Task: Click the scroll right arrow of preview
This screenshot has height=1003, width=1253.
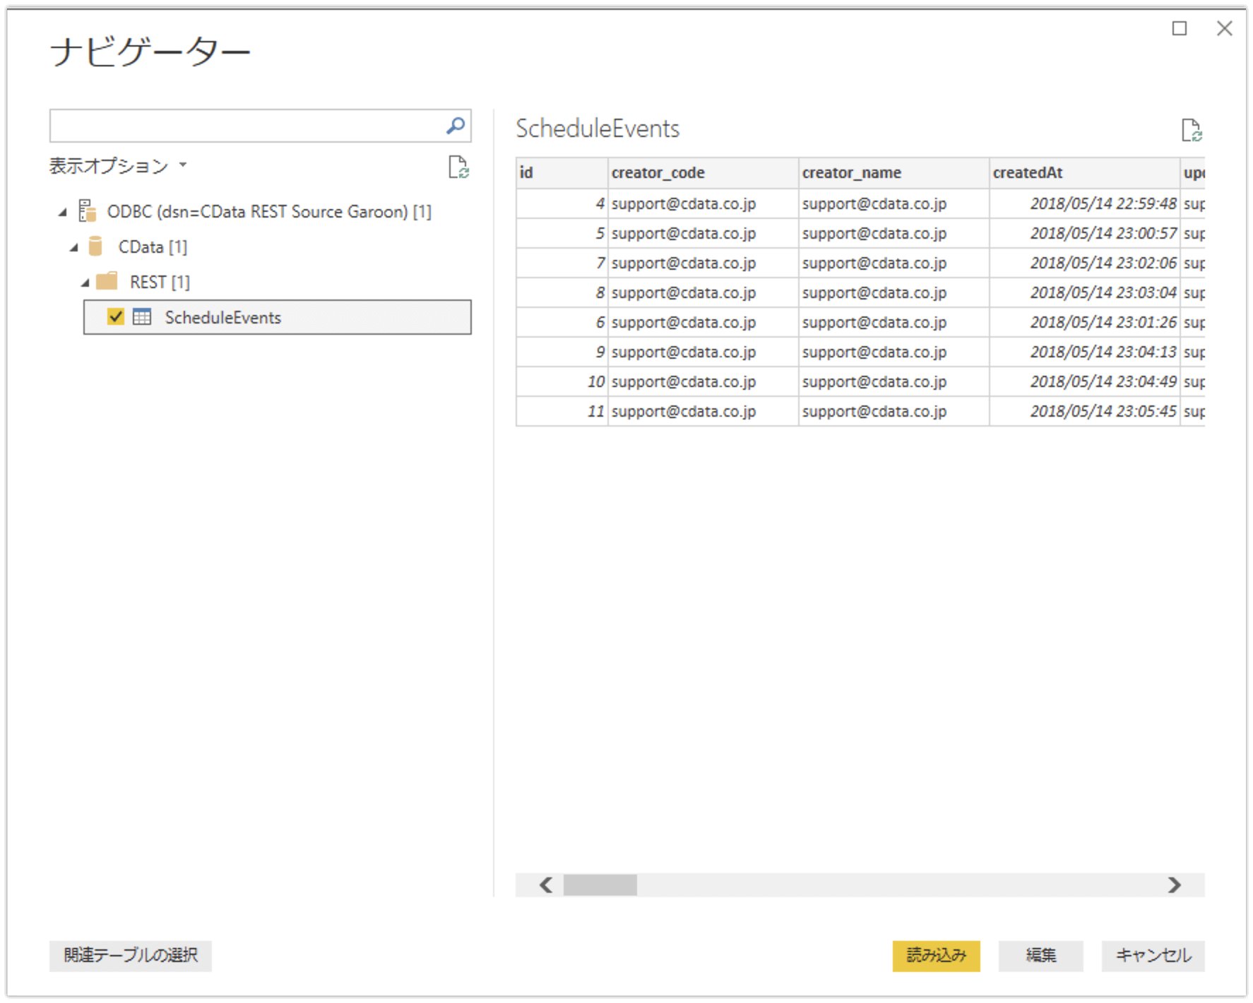Action: click(1174, 885)
